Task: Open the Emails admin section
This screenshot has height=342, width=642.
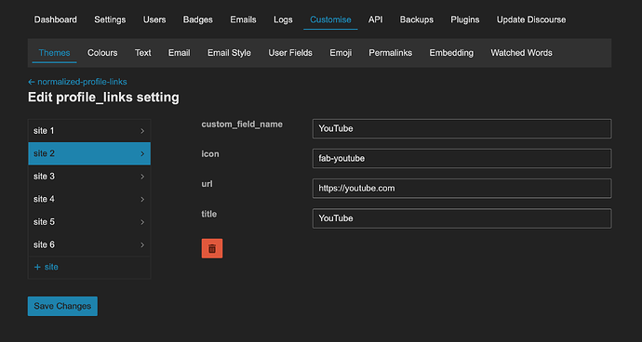Action: 243,20
